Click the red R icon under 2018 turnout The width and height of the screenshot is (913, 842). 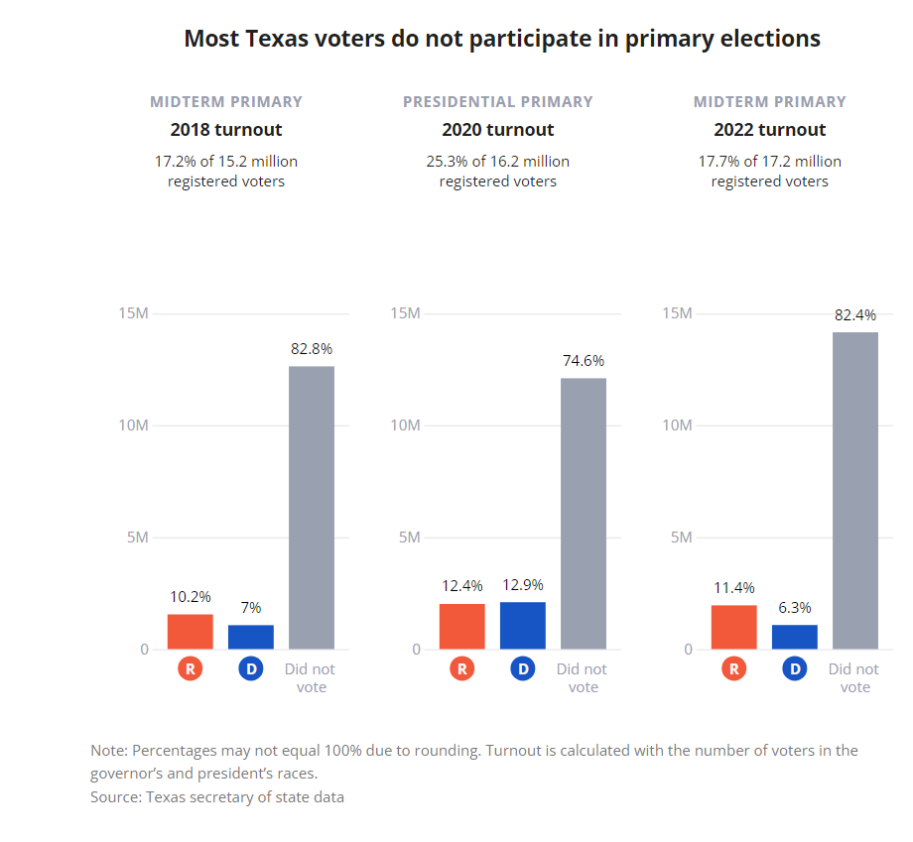(x=190, y=669)
